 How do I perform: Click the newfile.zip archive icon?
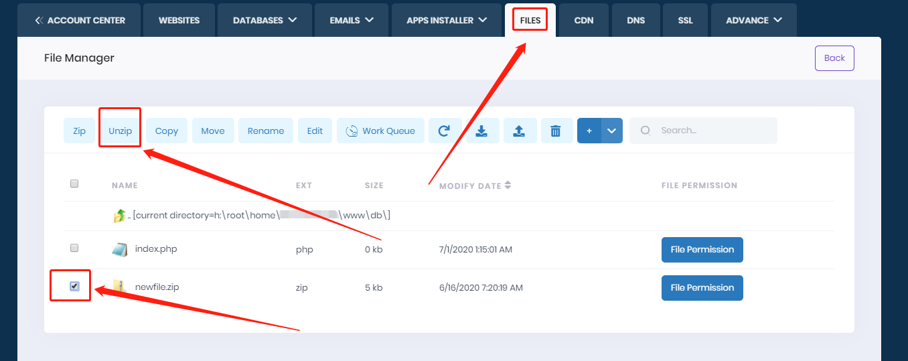119,287
